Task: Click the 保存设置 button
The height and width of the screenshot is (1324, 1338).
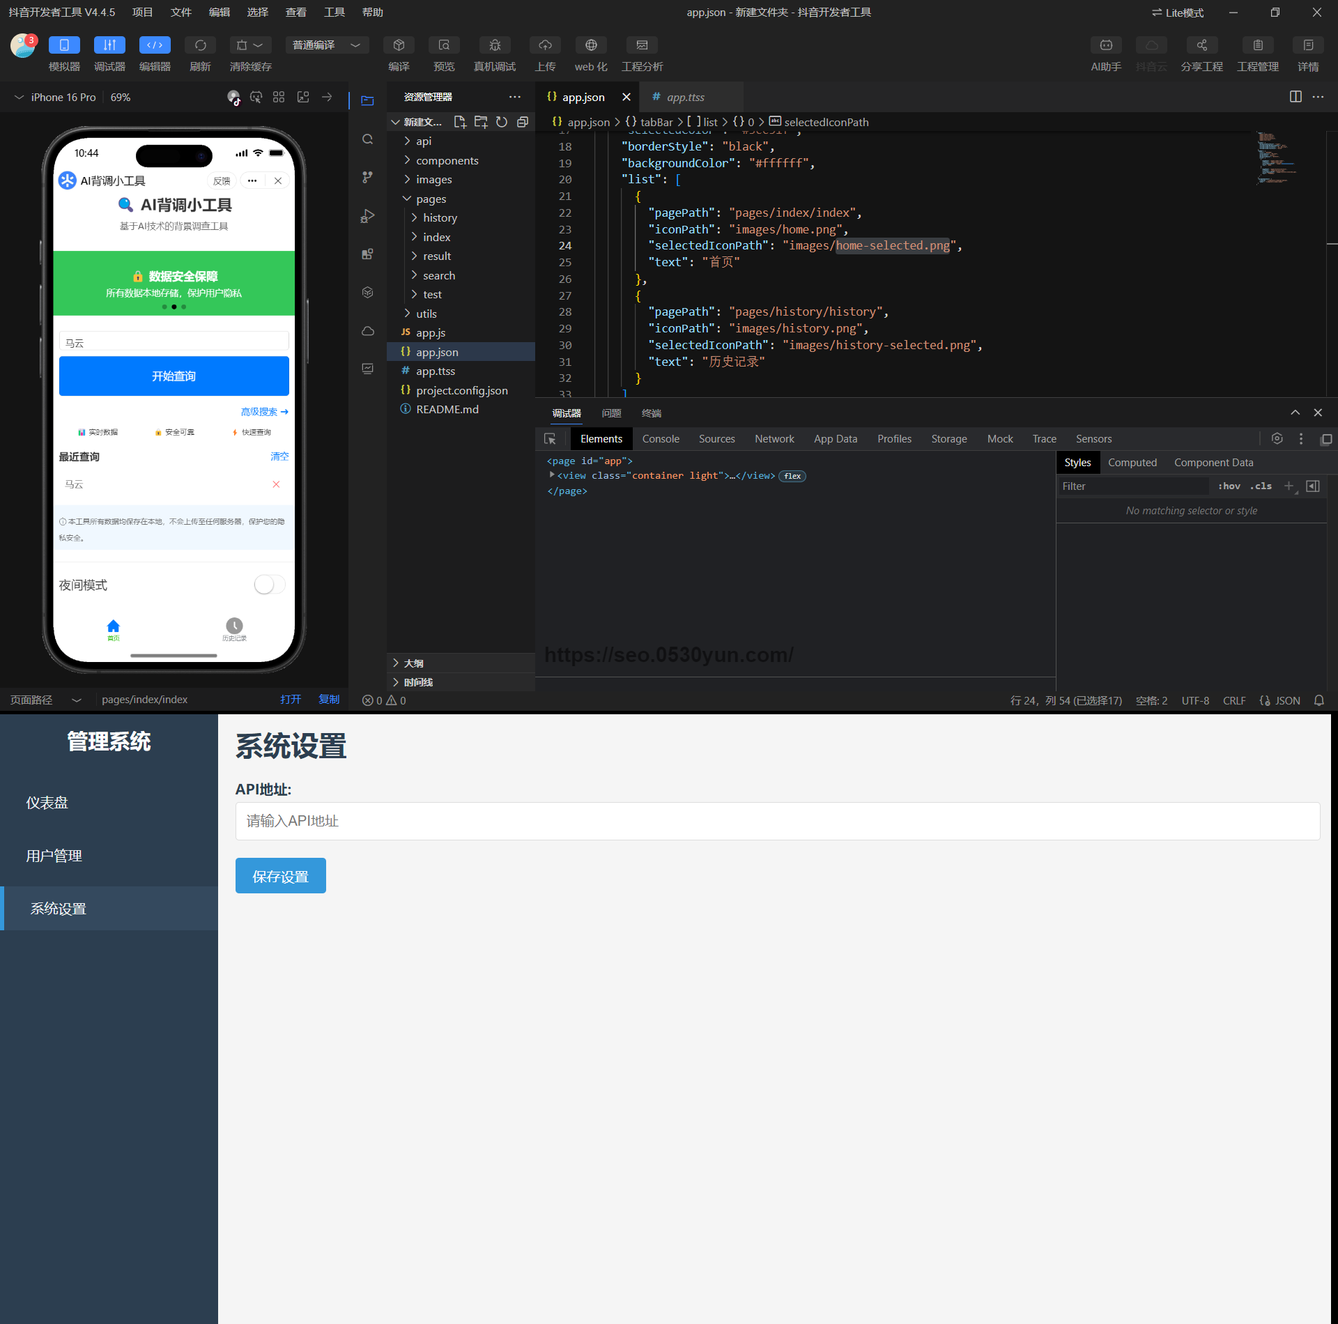Action: pos(280,876)
